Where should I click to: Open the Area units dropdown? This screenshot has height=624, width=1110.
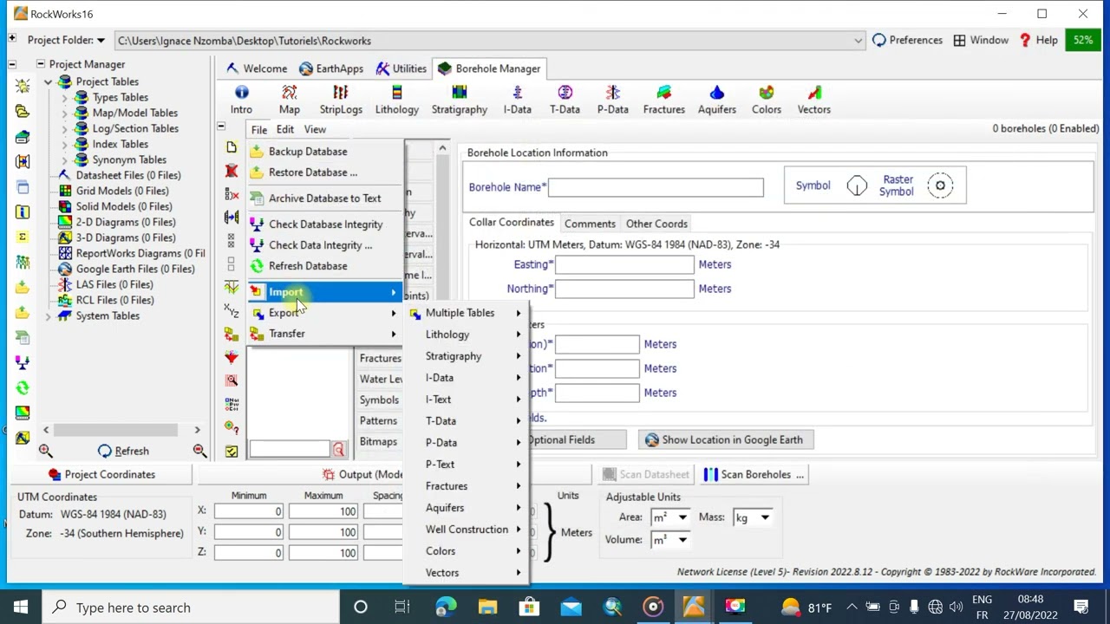click(682, 517)
